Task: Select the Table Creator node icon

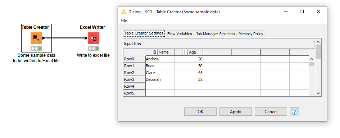Action: pos(36,38)
